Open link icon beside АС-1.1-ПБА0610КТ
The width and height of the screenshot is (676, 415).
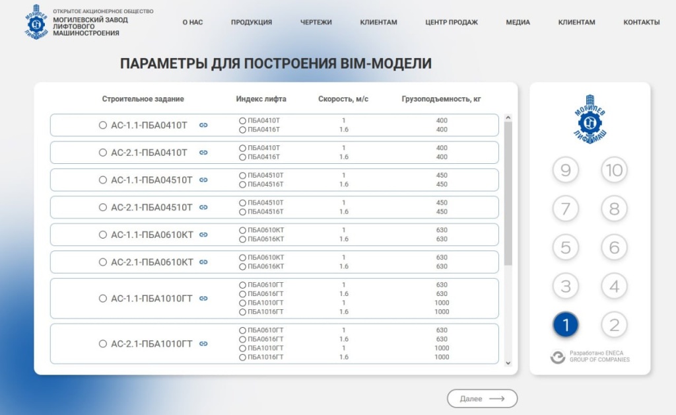(203, 235)
